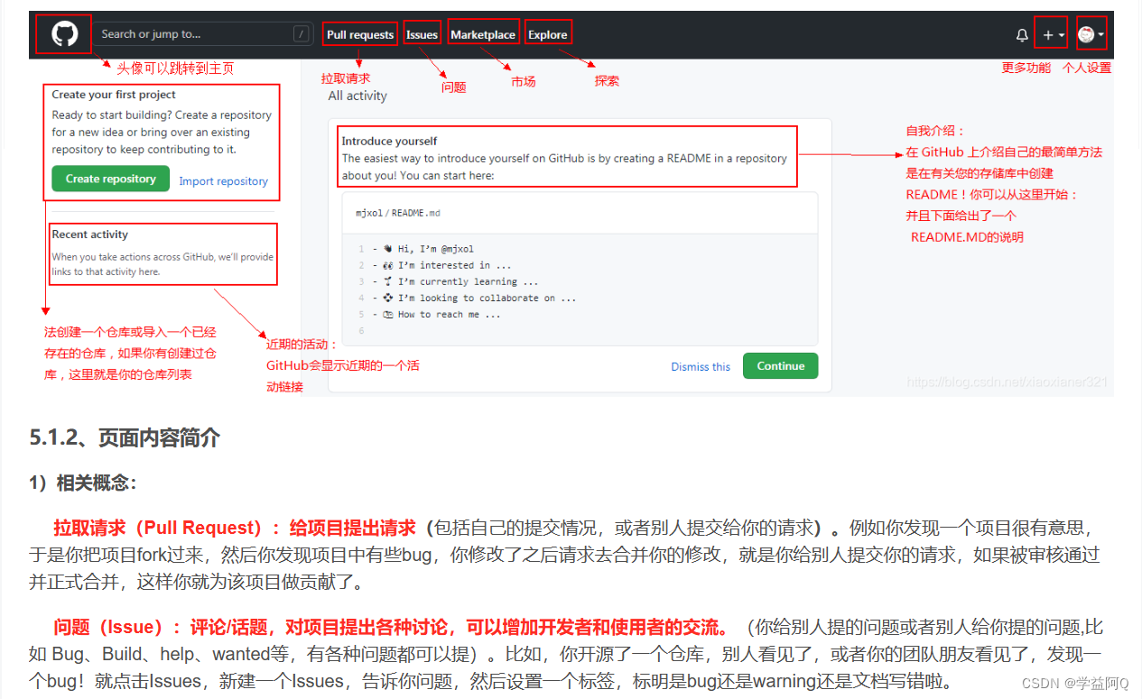Follow the Import repository link

click(x=223, y=180)
